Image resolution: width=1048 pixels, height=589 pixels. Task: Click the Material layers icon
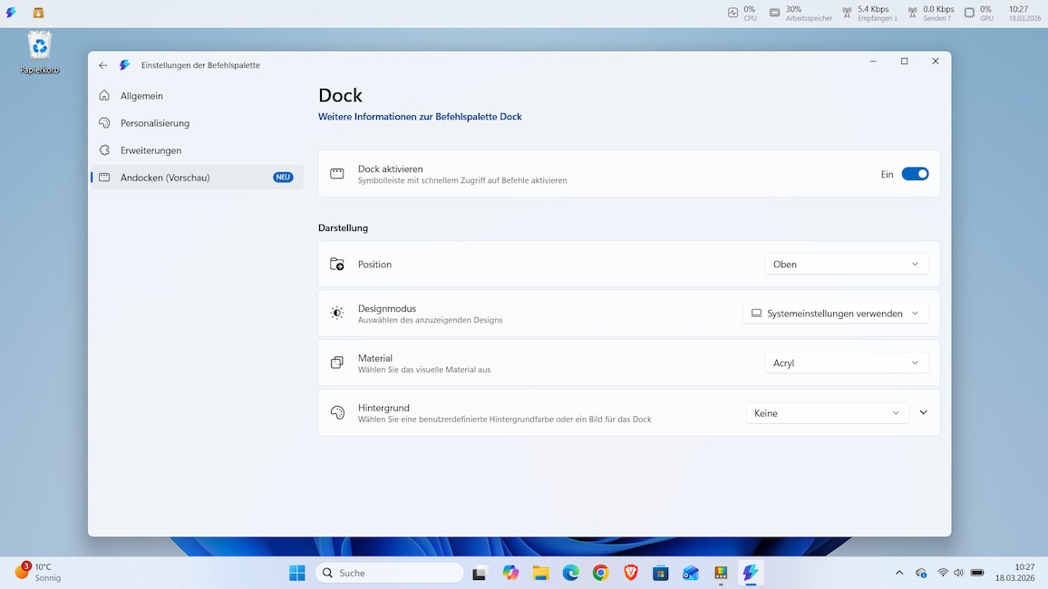(337, 362)
